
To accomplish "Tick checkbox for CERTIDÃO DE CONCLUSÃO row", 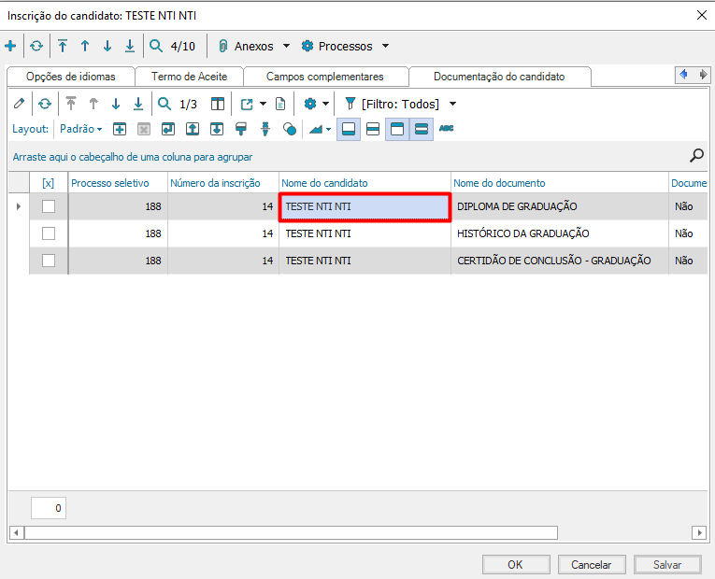I will tap(49, 261).
